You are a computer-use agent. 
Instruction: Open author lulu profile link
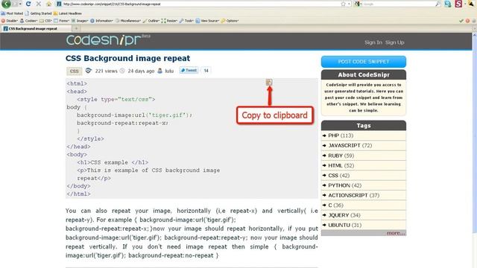point(169,71)
